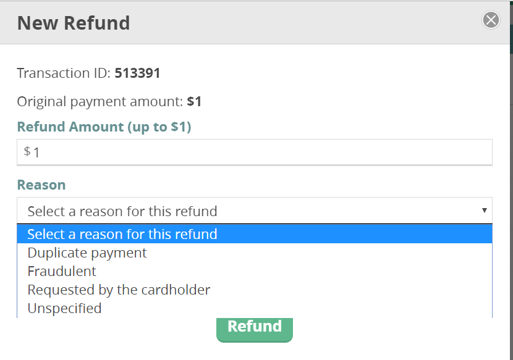Click the 'New Refund' dialog title
The height and width of the screenshot is (360, 513).
(x=74, y=23)
